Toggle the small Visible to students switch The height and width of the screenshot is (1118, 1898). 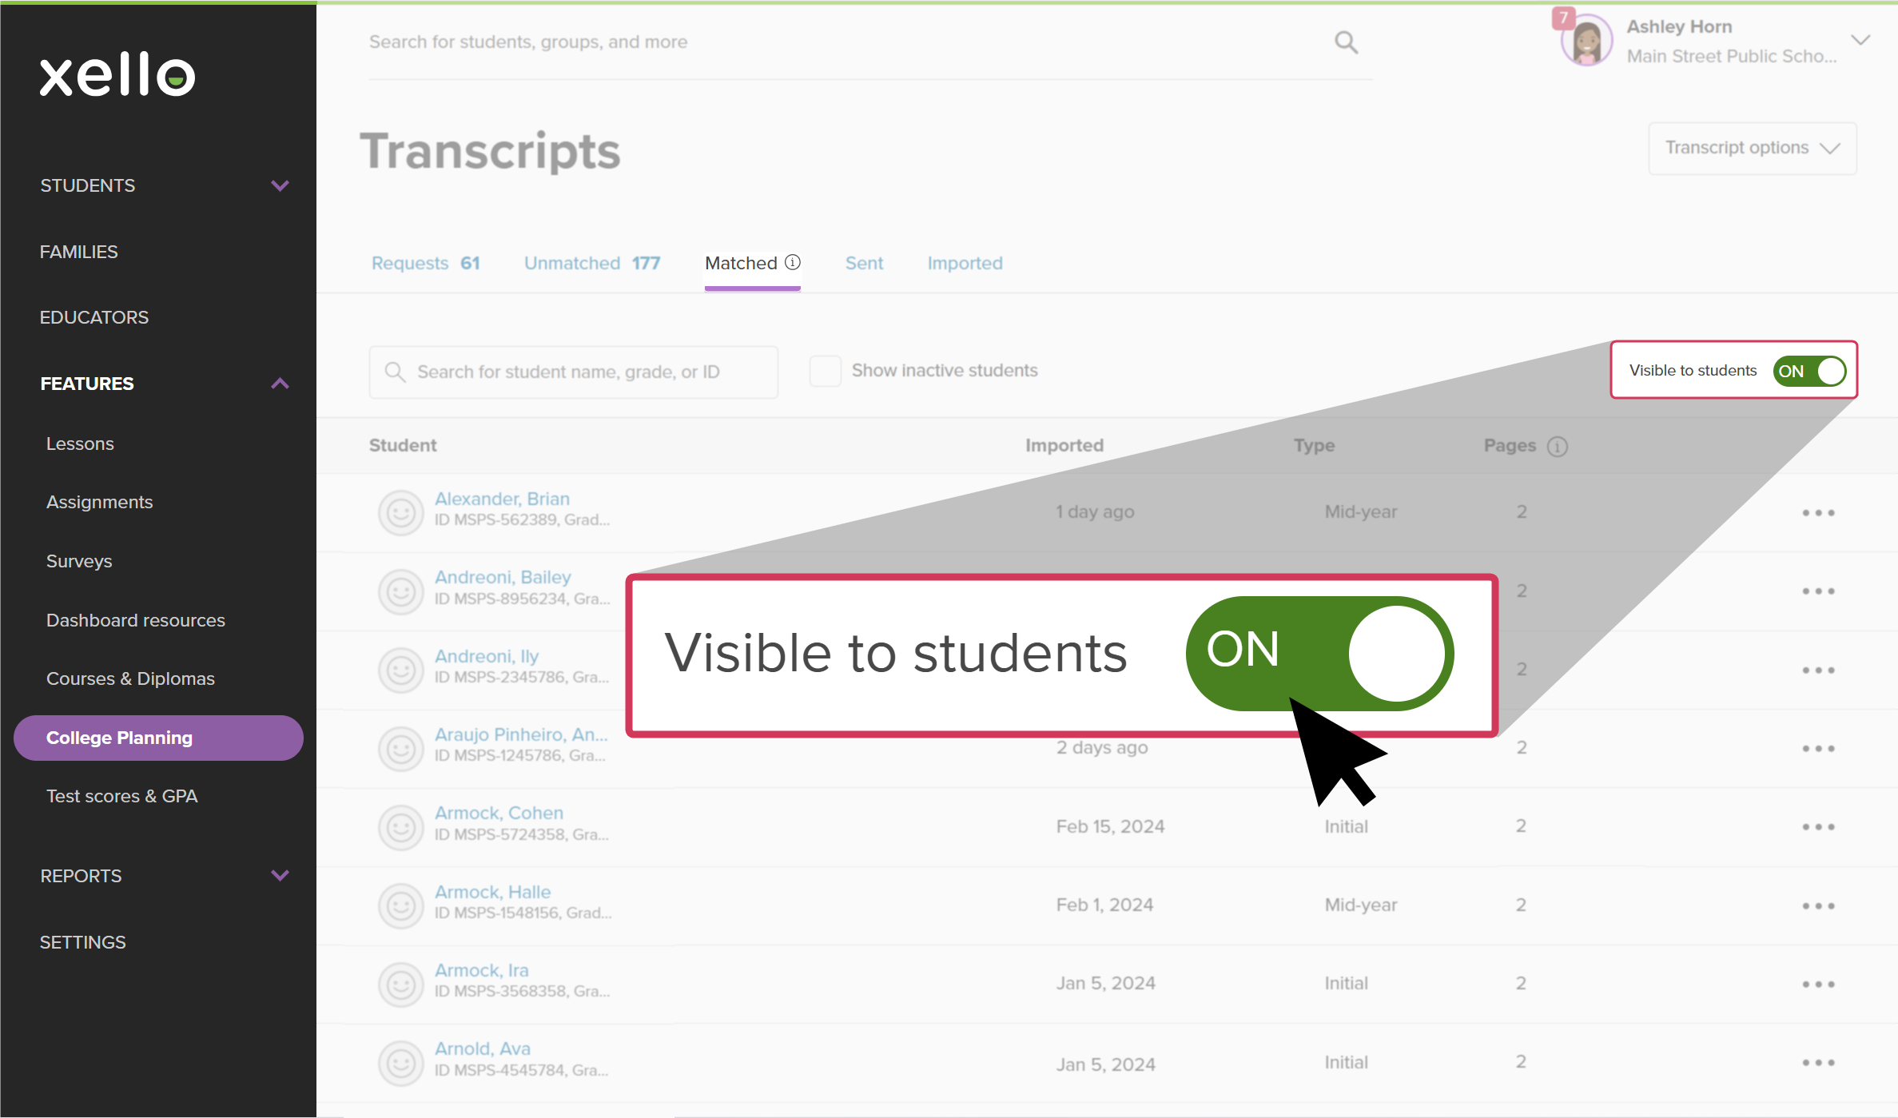click(x=1809, y=371)
